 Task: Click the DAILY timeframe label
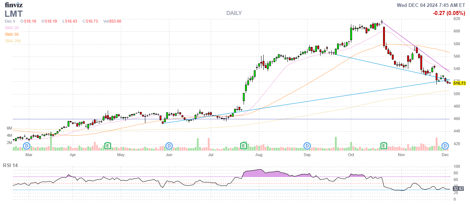coord(234,13)
